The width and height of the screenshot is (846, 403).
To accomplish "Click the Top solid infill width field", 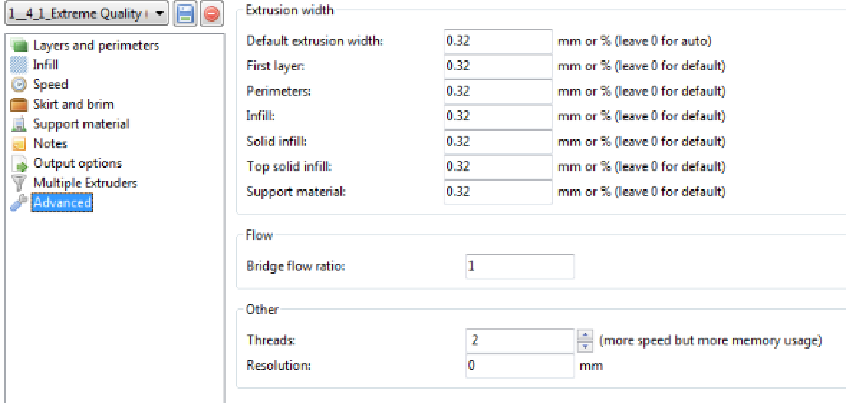I will coord(497,166).
